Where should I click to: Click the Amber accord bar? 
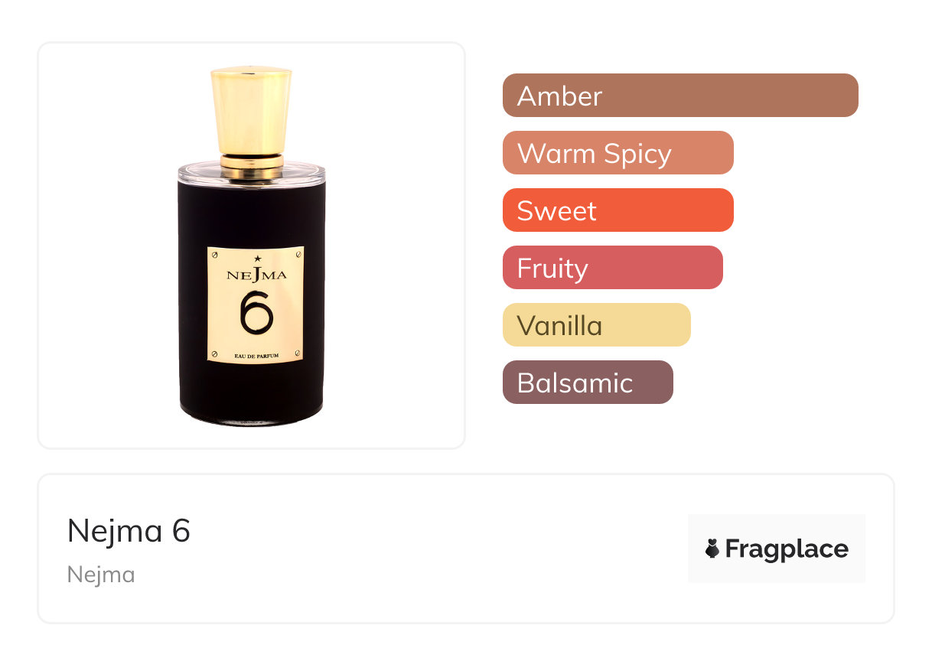tap(680, 95)
